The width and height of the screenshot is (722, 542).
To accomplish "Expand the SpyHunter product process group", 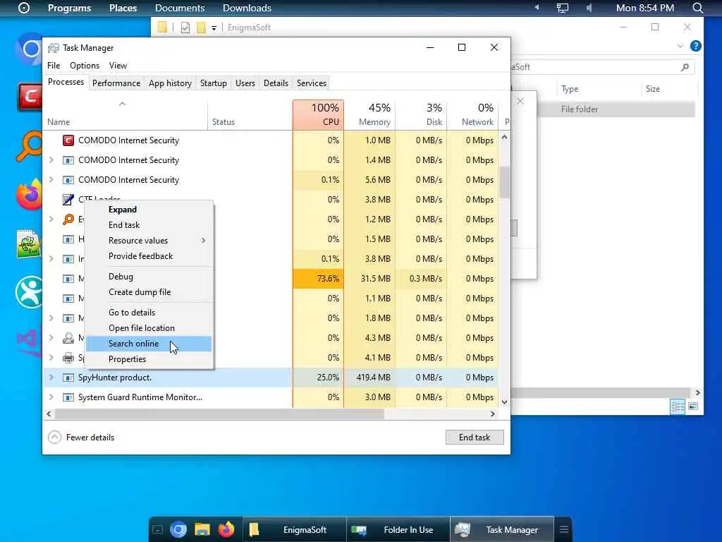I will (51, 378).
